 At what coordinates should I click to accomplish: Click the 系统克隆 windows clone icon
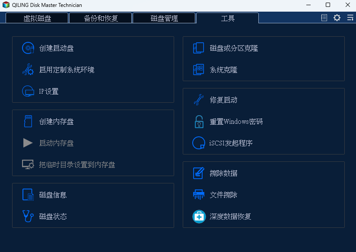198,69
